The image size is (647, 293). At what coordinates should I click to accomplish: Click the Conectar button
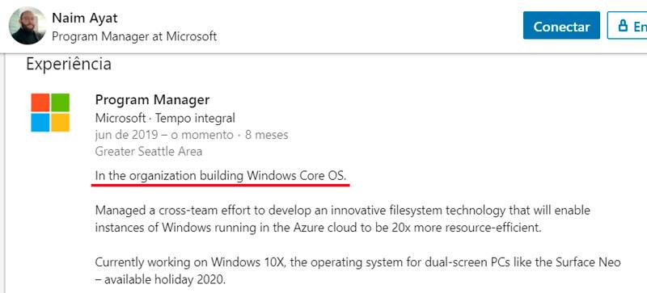pyautogui.click(x=561, y=26)
